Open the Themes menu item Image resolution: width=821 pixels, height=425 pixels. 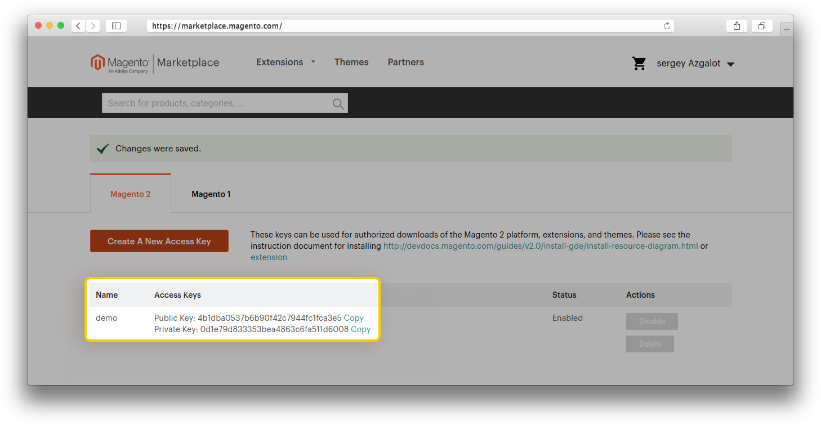pyautogui.click(x=351, y=62)
